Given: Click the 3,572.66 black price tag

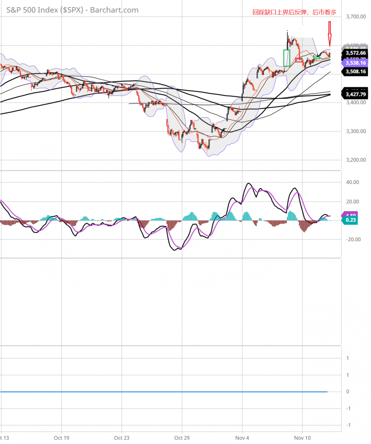Looking at the screenshot, I should (x=355, y=53).
